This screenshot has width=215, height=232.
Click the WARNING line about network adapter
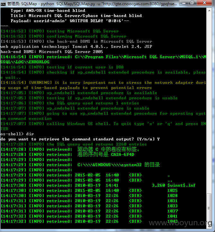click(103, 85)
